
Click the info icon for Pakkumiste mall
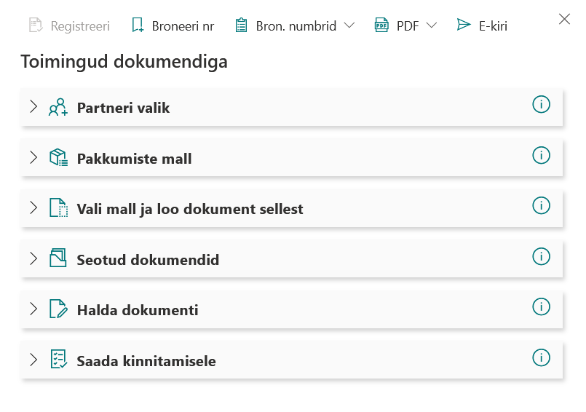[x=541, y=155]
